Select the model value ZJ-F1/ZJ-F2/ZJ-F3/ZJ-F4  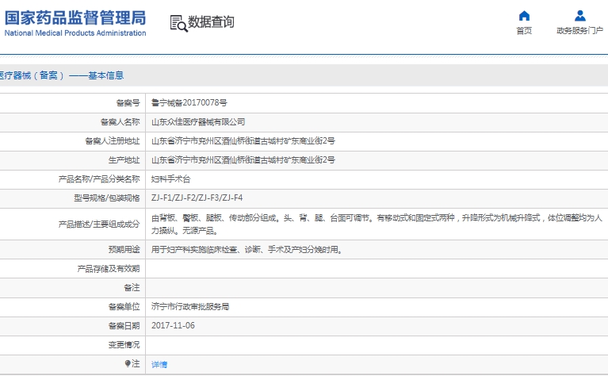coord(197,198)
